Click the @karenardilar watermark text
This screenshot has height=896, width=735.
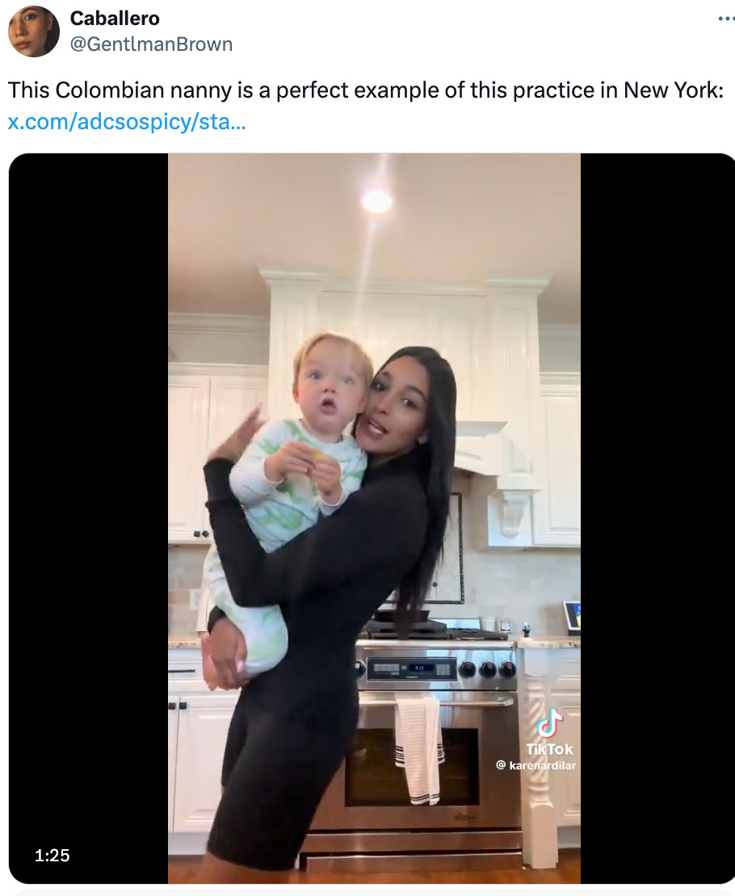536,765
